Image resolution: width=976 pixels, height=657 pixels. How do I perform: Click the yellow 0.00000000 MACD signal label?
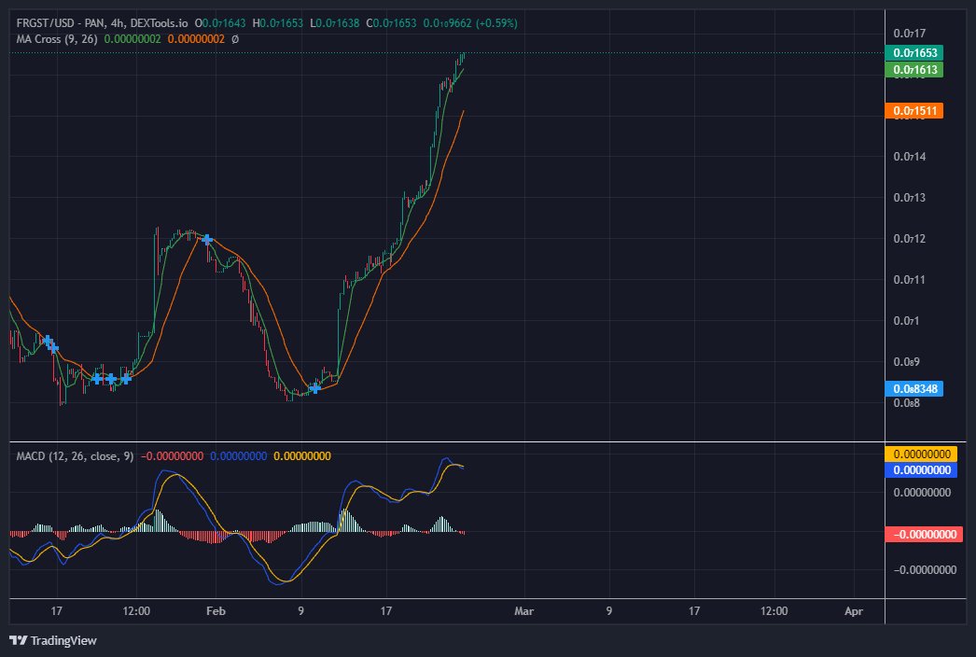(x=921, y=454)
